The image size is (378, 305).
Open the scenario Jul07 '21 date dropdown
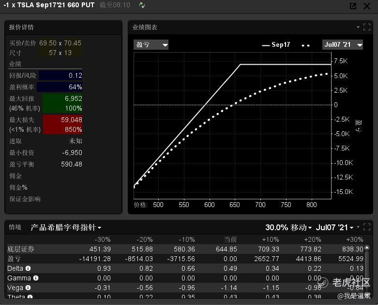coord(334,227)
